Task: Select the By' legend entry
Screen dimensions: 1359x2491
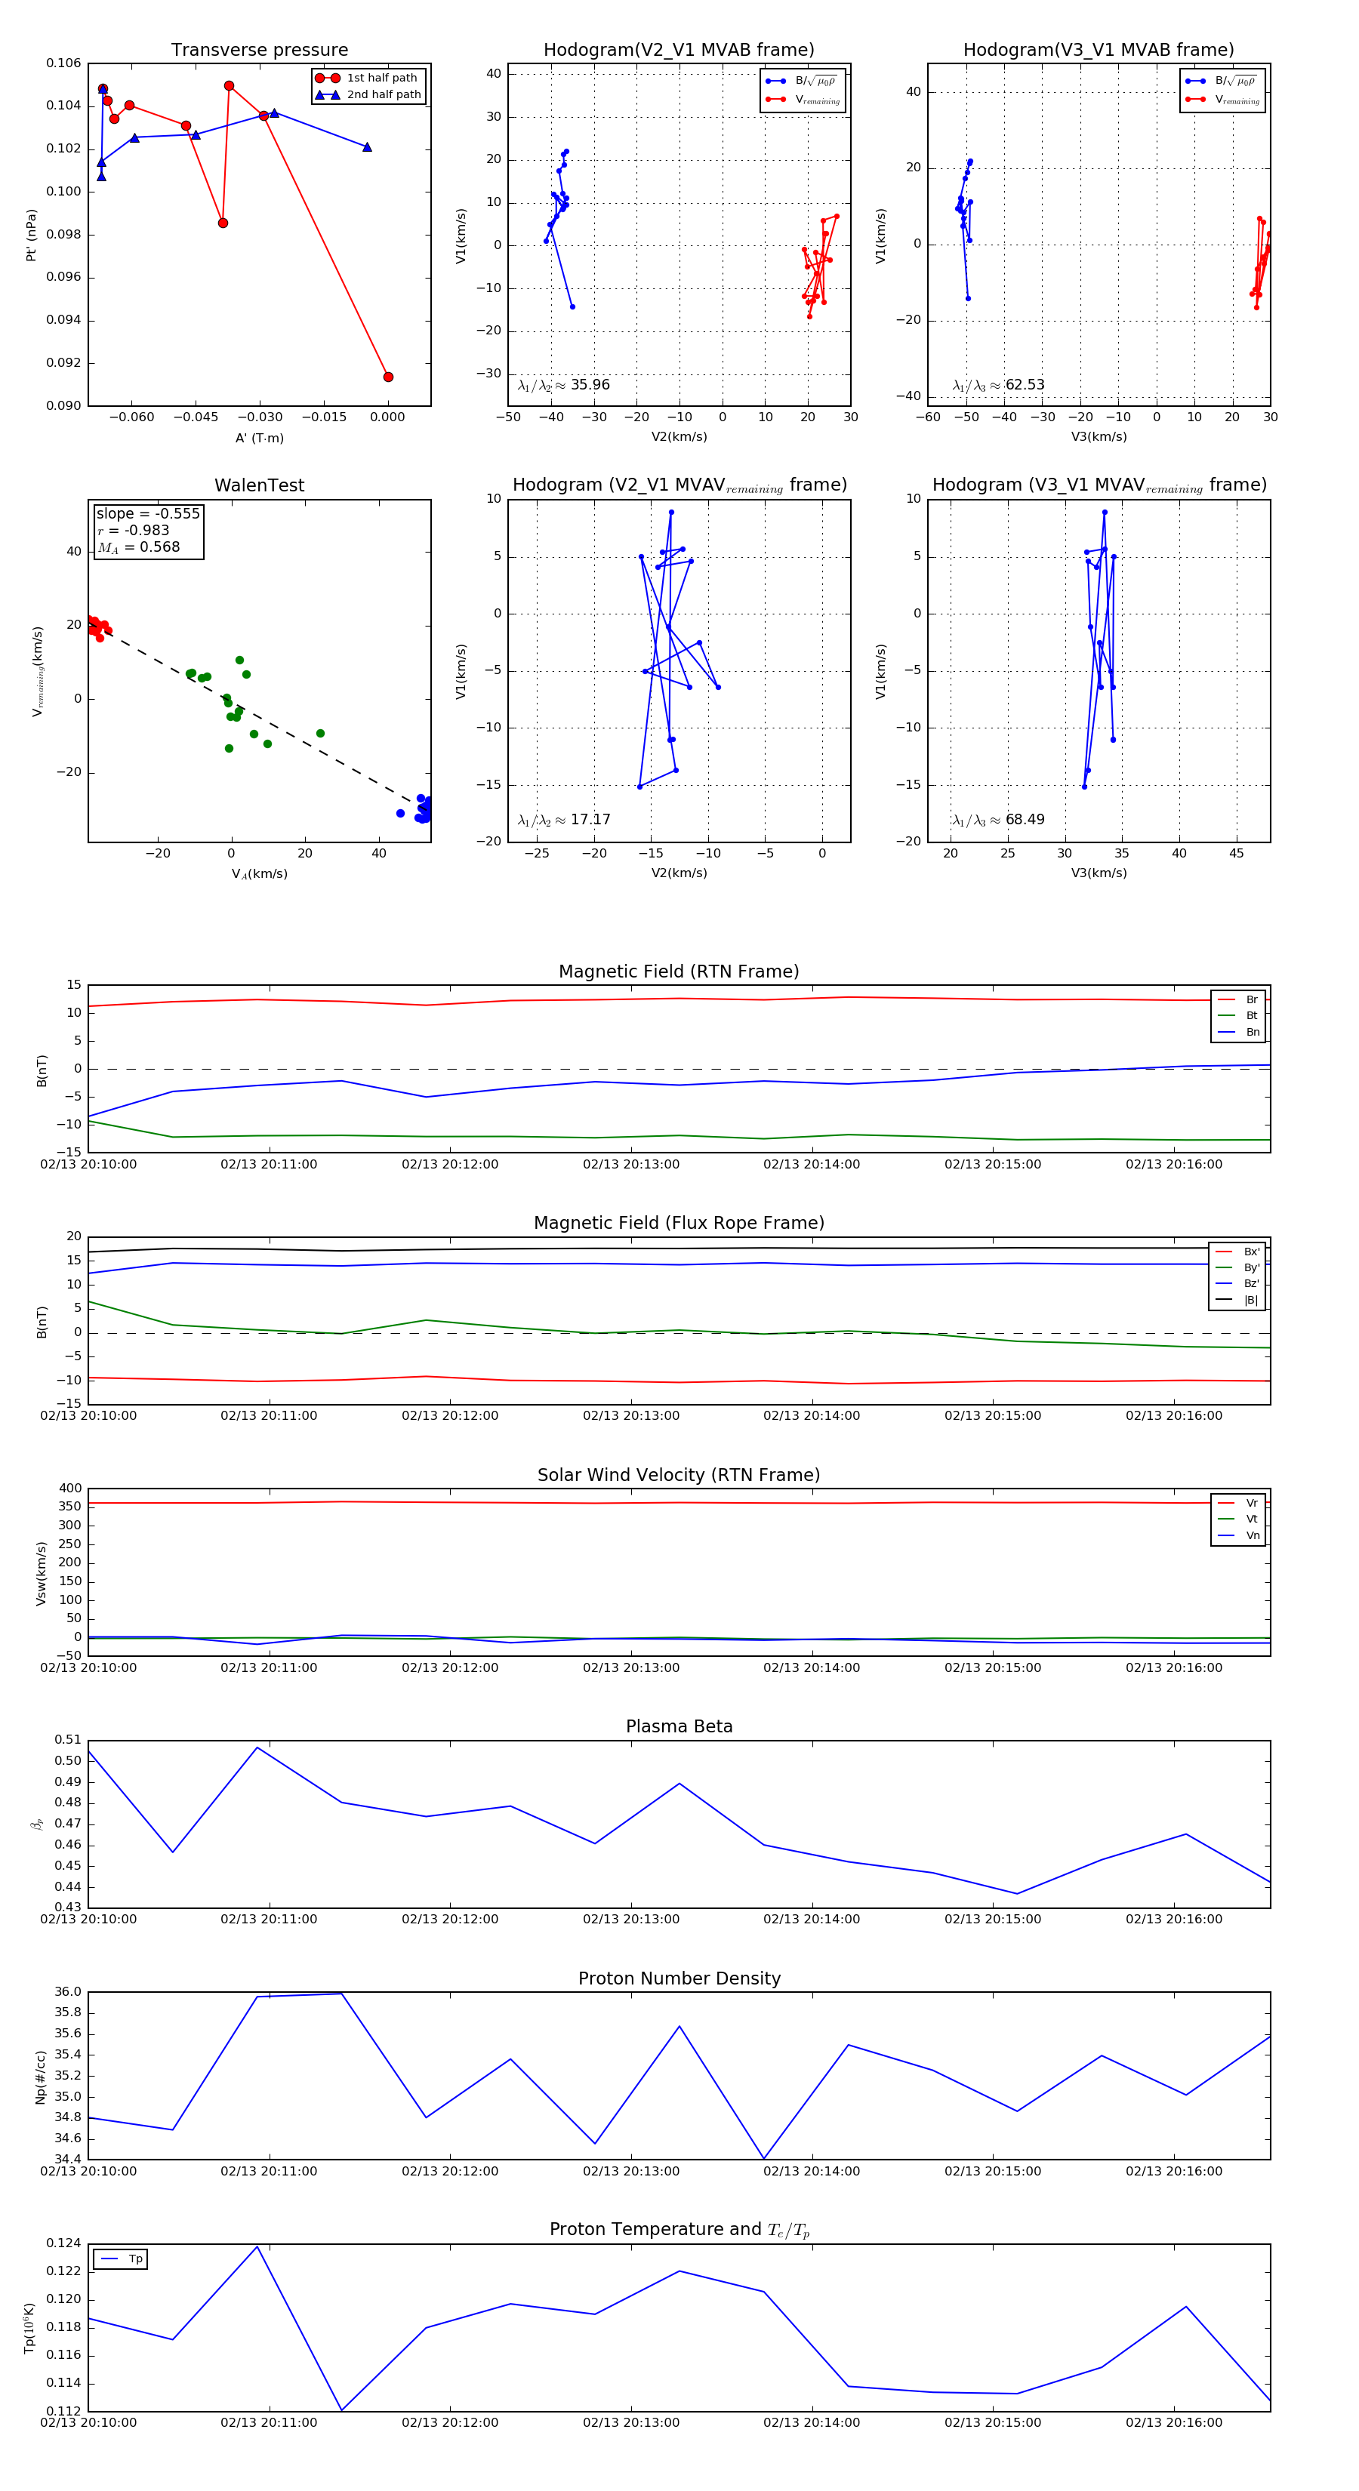Action: [1237, 1267]
